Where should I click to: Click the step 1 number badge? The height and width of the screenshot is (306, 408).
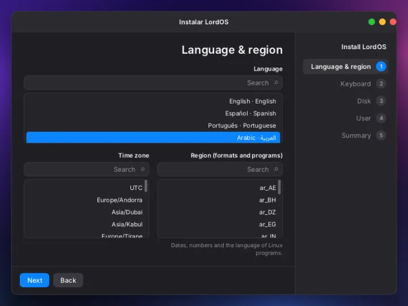coord(381,67)
